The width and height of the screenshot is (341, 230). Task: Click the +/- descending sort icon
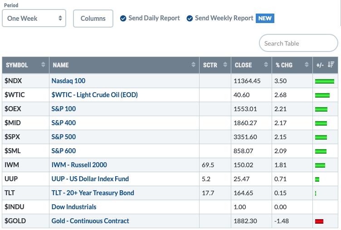331,65
